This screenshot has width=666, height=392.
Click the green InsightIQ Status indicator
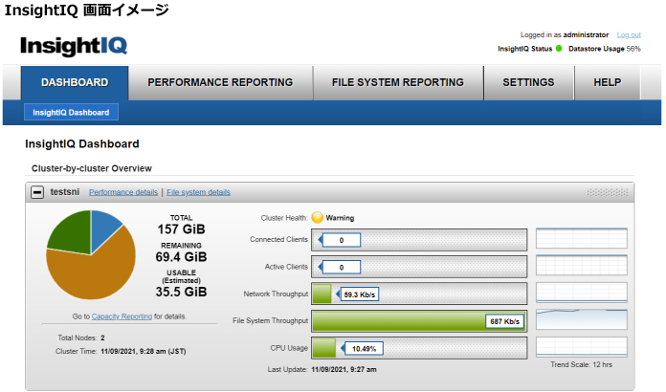click(x=559, y=49)
